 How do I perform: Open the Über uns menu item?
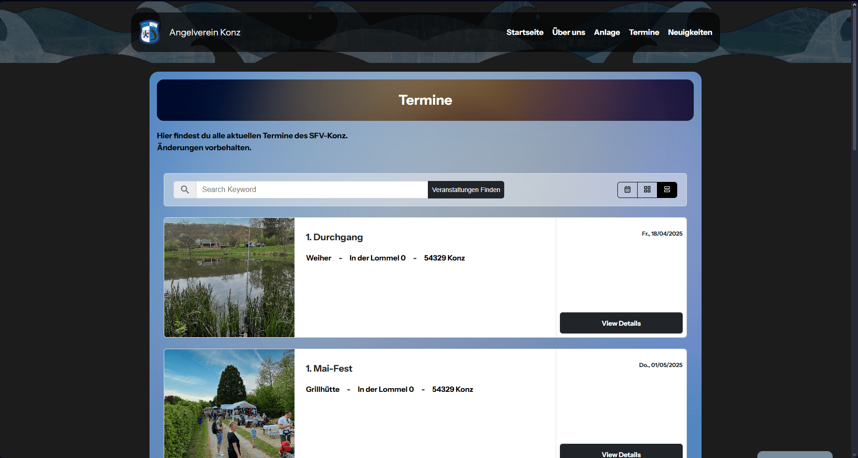tap(569, 32)
